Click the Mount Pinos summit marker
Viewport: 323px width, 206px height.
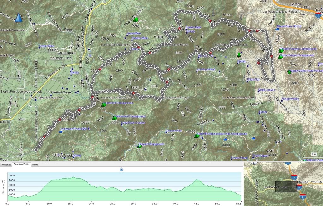point(277,29)
